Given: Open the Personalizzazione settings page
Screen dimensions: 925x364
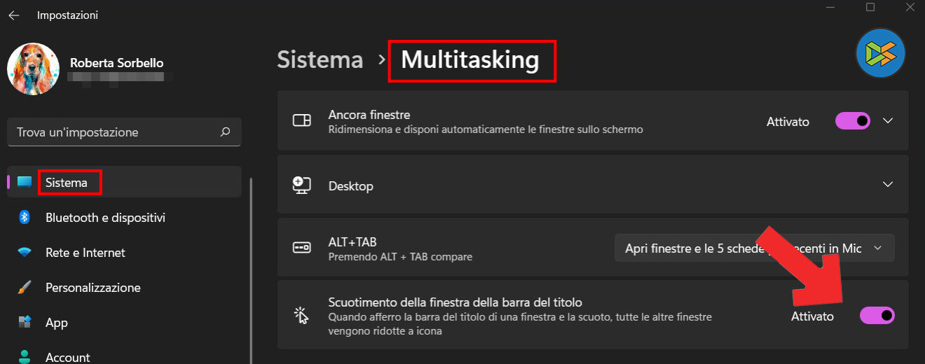Looking at the screenshot, I should (x=93, y=288).
